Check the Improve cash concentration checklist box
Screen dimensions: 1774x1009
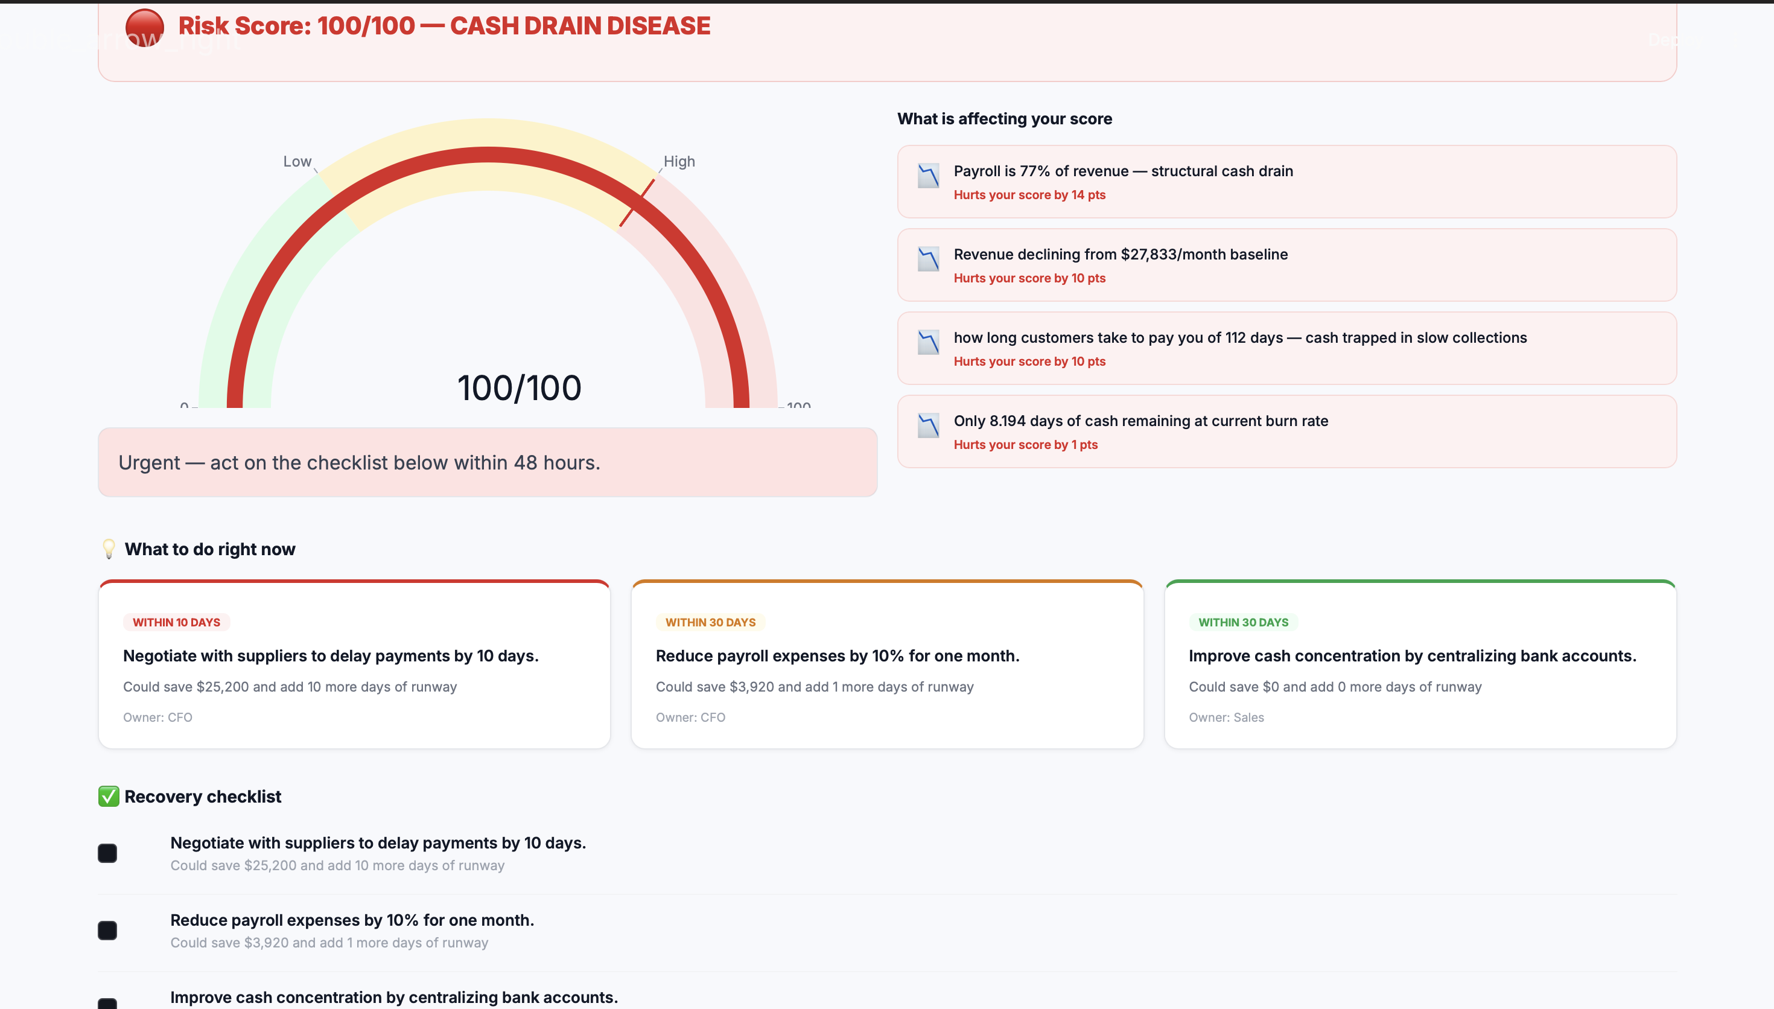(x=107, y=1003)
